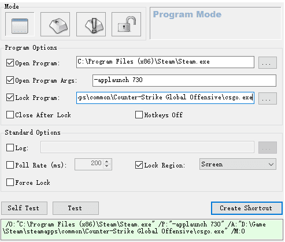The width and height of the screenshot is (285, 242).
Task: Click the Self Test button
Action: tap(24, 208)
